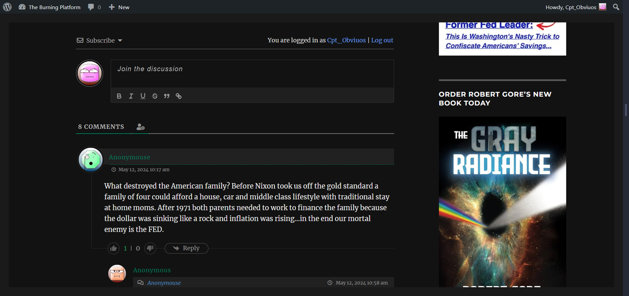
Task: Expand the Subscribe dropdown
Action: click(100, 40)
